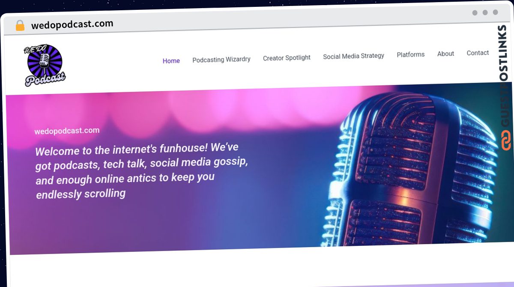This screenshot has height=287, width=514.
Task: Click the microphone graphic inside the logo
Action: pos(45,60)
